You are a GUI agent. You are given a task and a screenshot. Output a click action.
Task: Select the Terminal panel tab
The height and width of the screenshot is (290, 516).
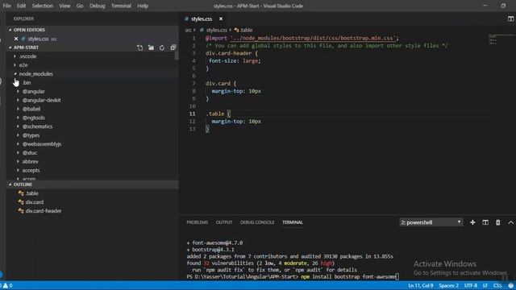click(x=293, y=222)
